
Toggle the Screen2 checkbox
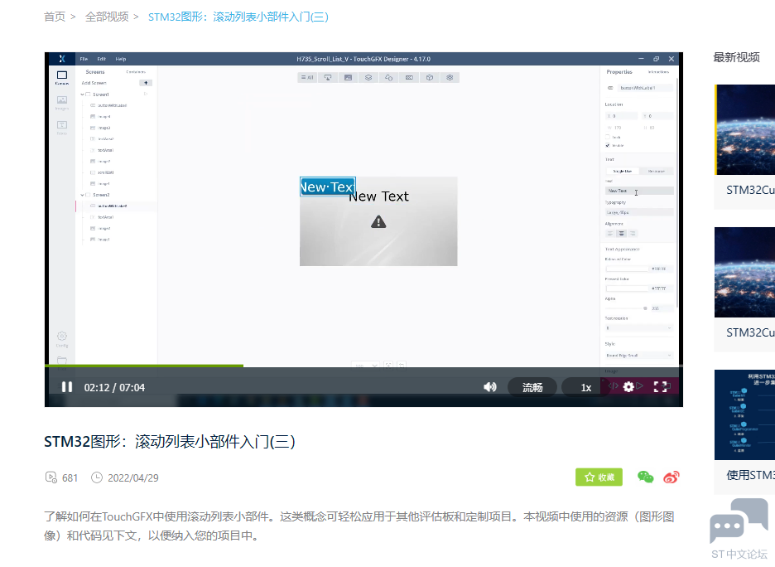88,195
